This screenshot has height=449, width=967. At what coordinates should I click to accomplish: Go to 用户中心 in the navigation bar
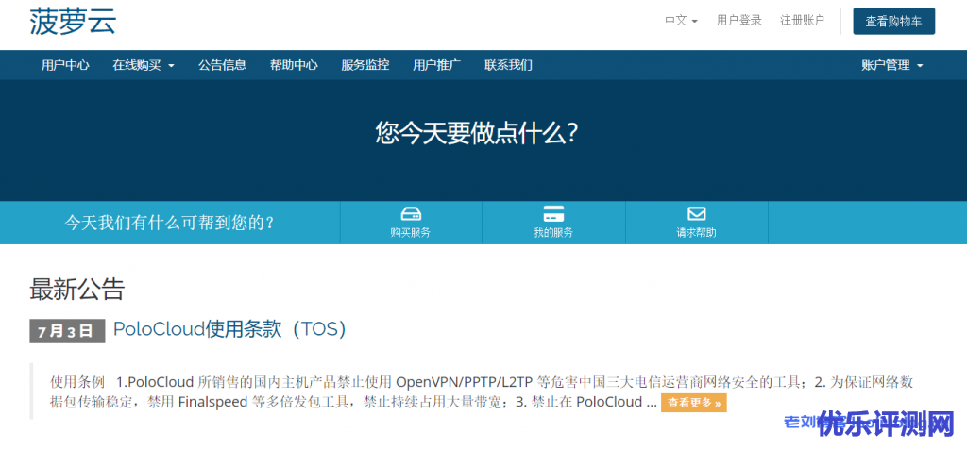click(x=65, y=65)
